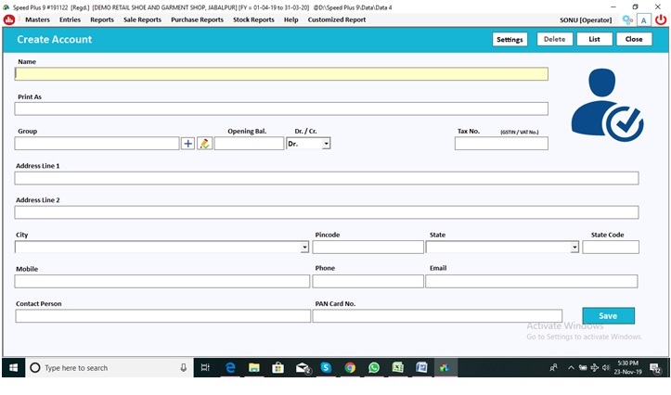The width and height of the screenshot is (671, 395).
Task: Click the Group input field
Action: click(97, 144)
